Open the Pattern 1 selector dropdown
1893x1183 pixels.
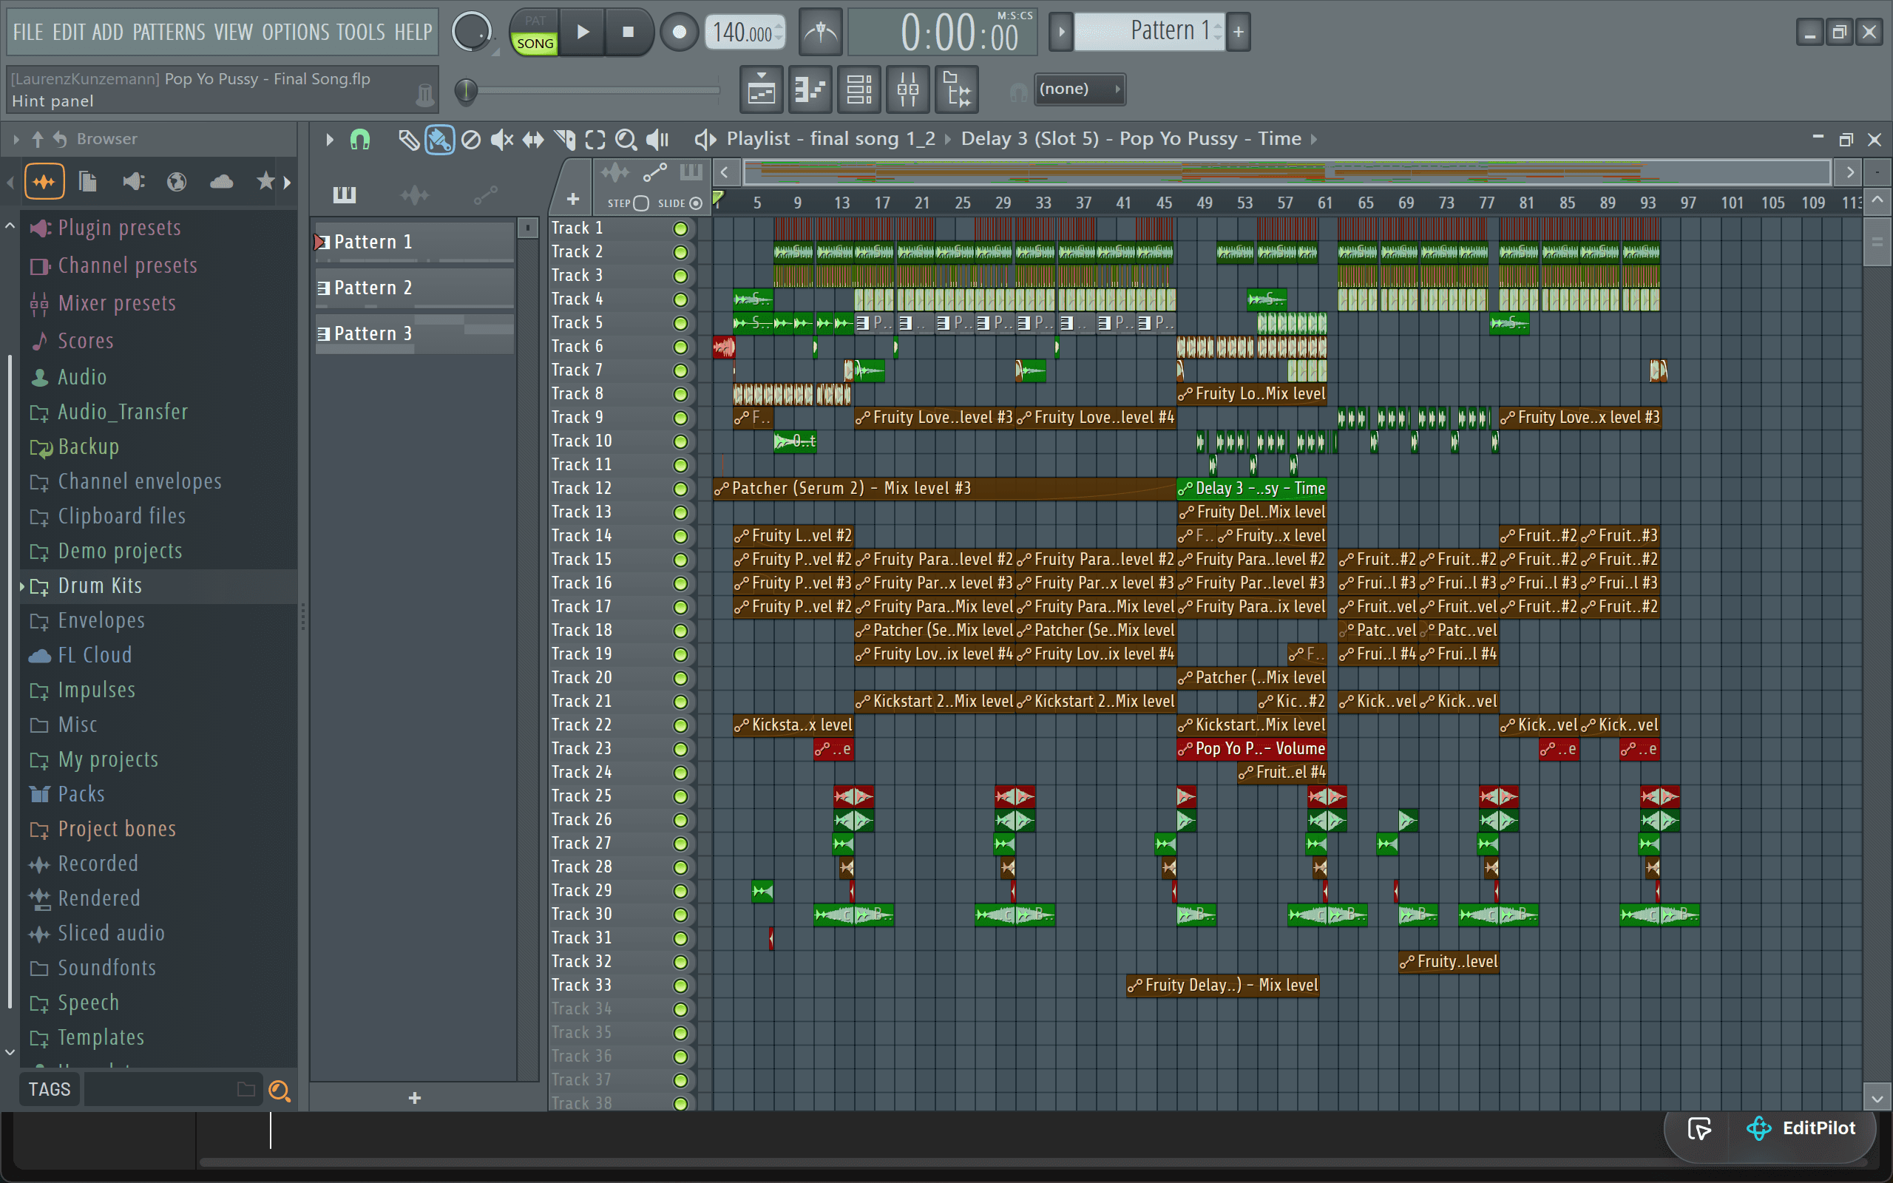[x=1150, y=32]
